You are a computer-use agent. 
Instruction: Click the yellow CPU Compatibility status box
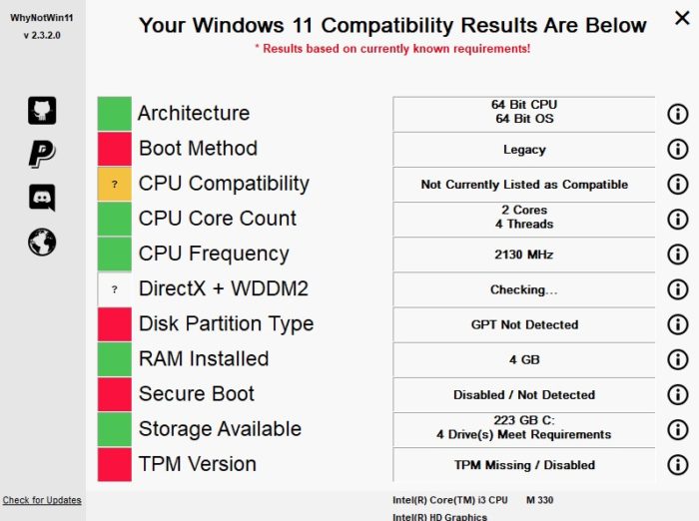click(x=115, y=184)
